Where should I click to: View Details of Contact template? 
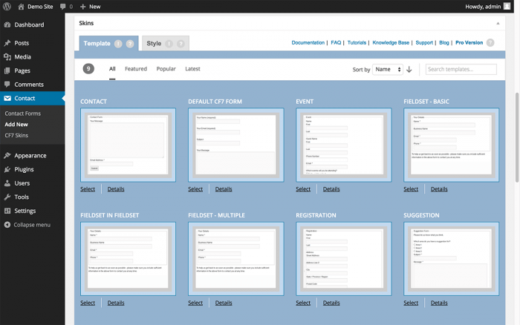pos(116,189)
